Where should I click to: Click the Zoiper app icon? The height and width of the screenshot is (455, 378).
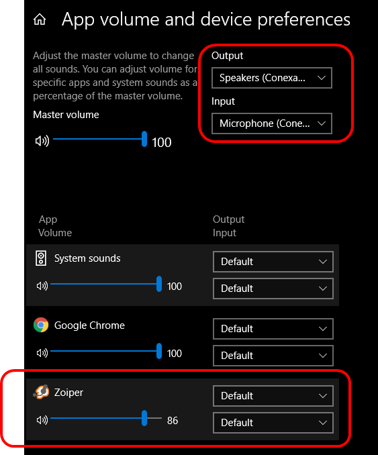point(41,392)
